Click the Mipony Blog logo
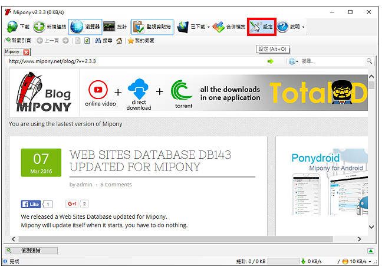The width and height of the screenshot is (385, 266). coord(44,93)
